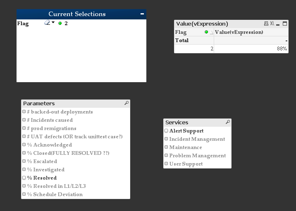296x211 pixels.
Task: Send chart to Excel via XL icon
Action: 272,24
